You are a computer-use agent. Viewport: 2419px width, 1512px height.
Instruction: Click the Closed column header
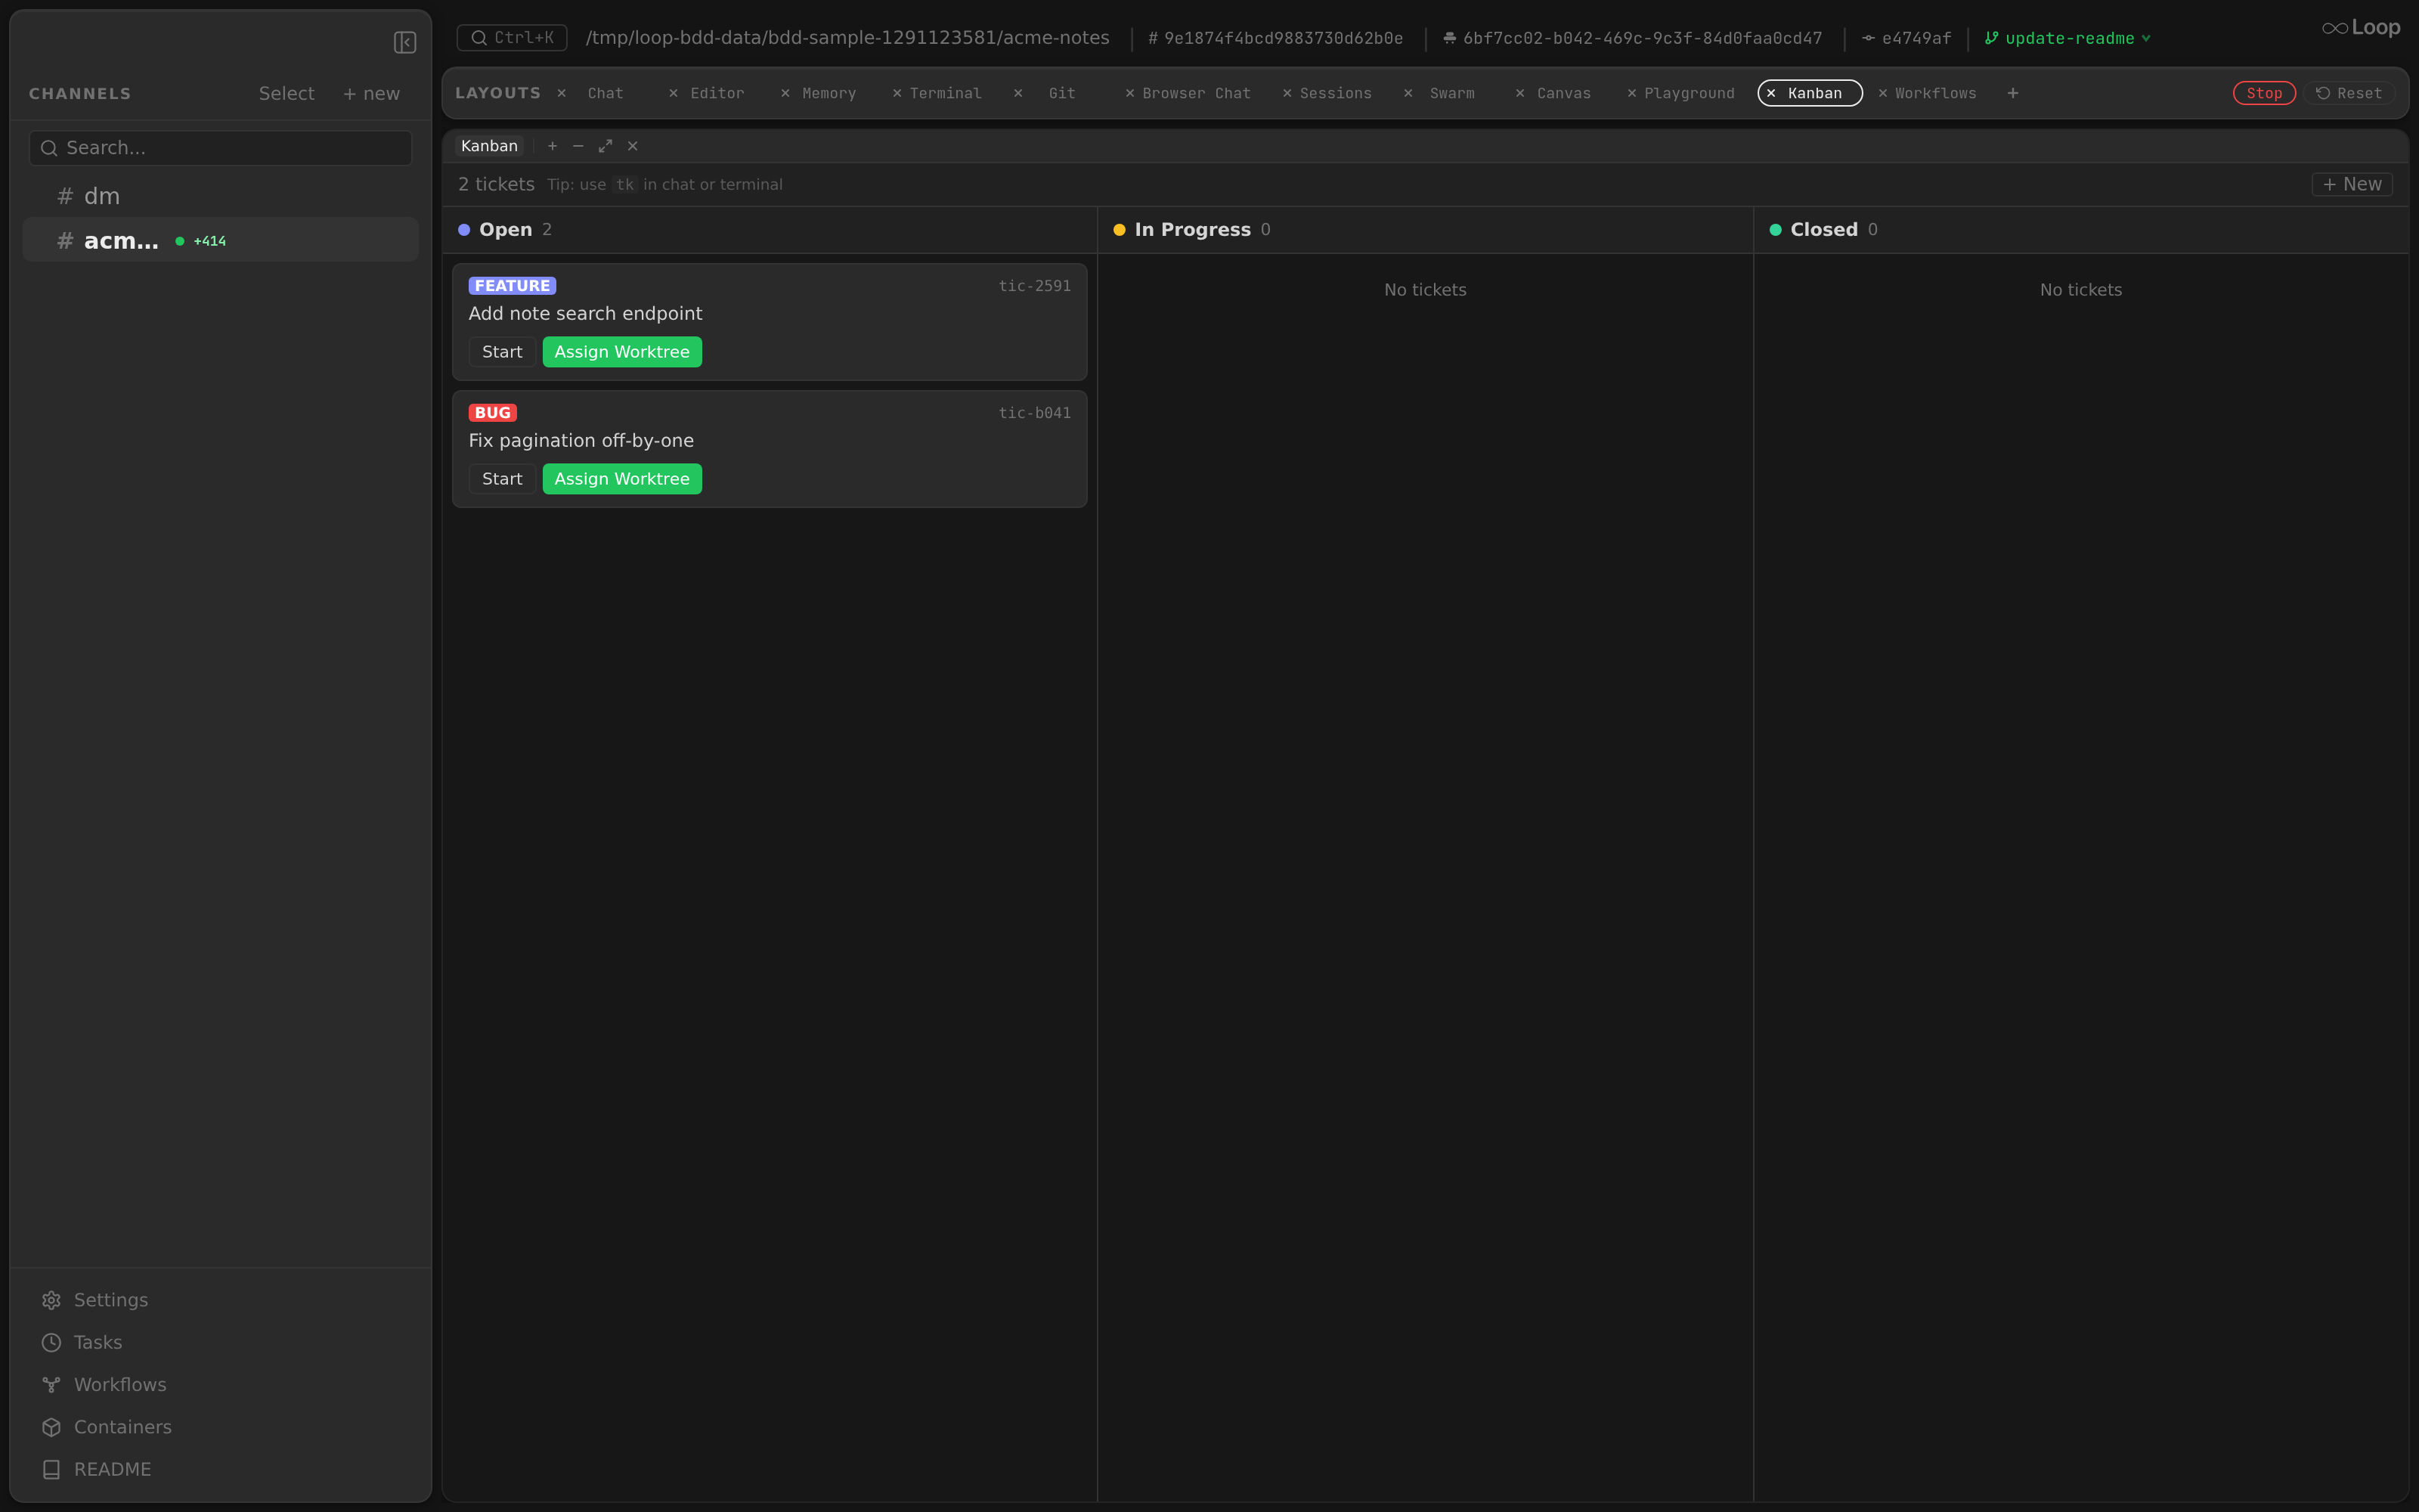(x=2081, y=230)
